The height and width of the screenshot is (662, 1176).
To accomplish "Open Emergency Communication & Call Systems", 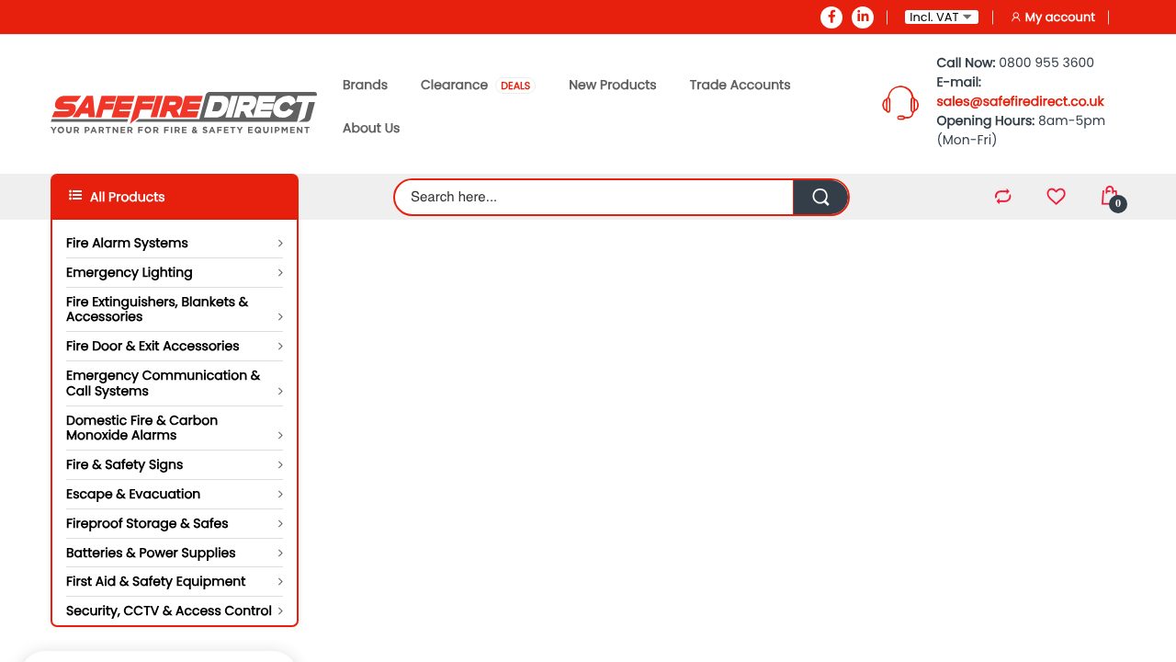I will click(164, 383).
